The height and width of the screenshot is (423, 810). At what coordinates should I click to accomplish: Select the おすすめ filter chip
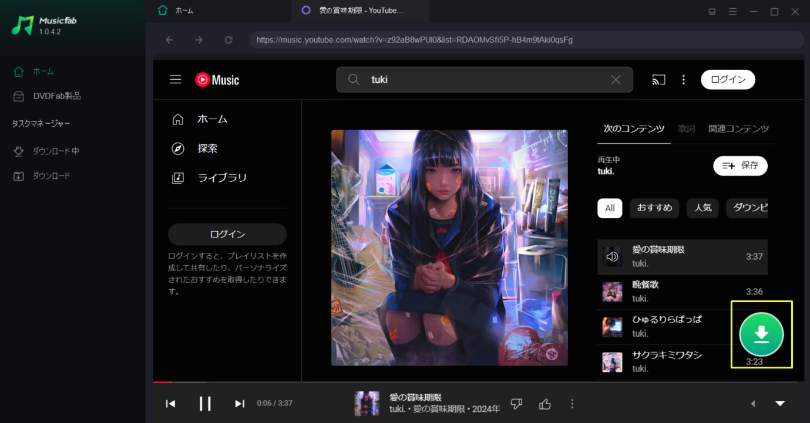click(x=654, y=208)
